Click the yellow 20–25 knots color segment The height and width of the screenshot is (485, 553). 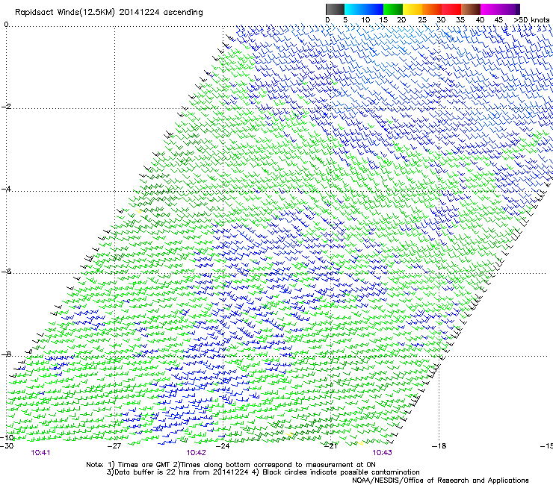[x=413, y=9]
